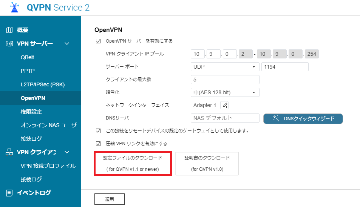Click the VPN server icon in sidebar
Screen dimensions: 360x207
(9, 44)
